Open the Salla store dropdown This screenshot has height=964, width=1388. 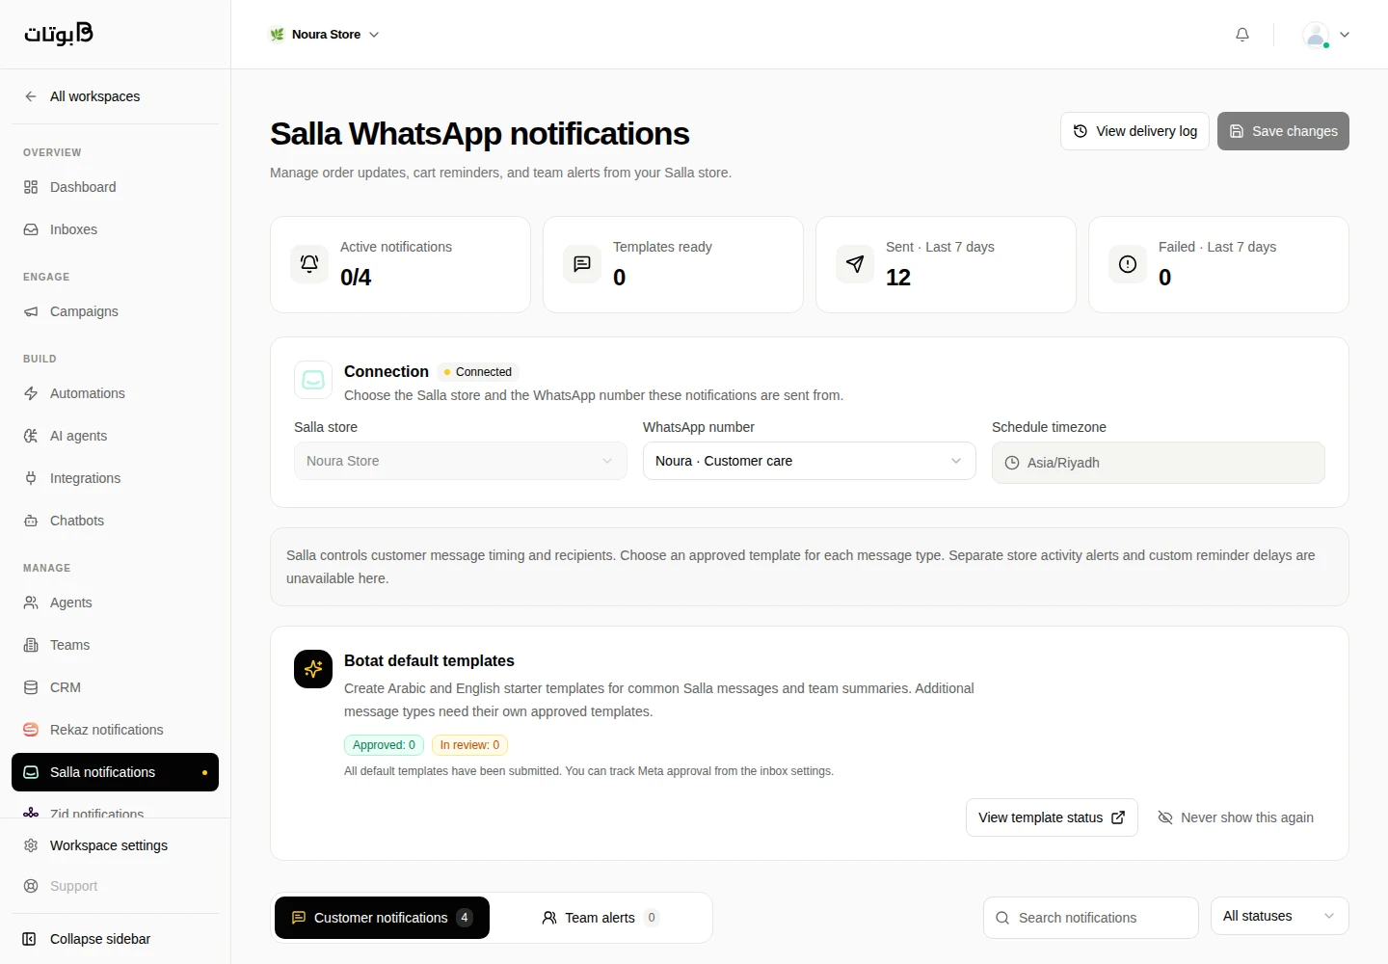[461, 461]
